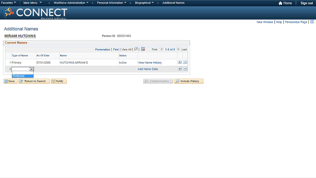This screenshot has height=178, width=316.
Task: Delete the Primary name row
Action: click(x=185, y=62)
